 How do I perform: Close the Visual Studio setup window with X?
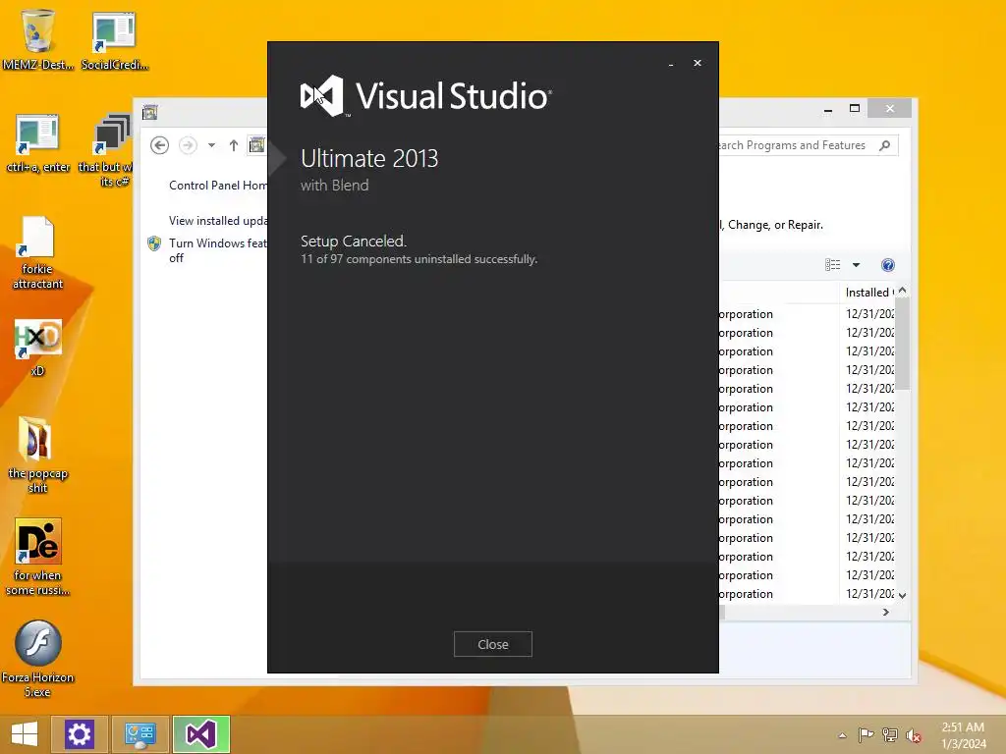click(698, 63)
